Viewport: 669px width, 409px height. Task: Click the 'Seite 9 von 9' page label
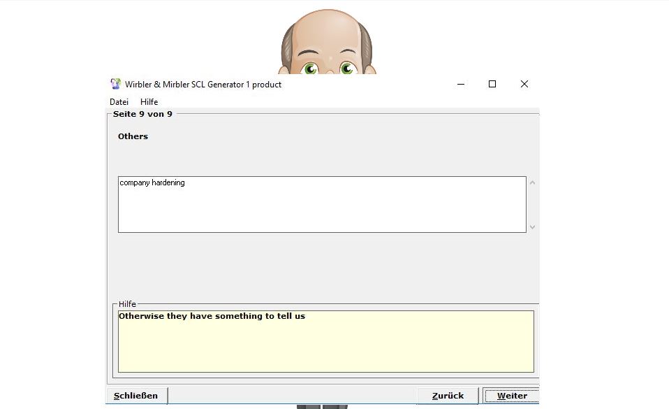(x=142, y=114)
